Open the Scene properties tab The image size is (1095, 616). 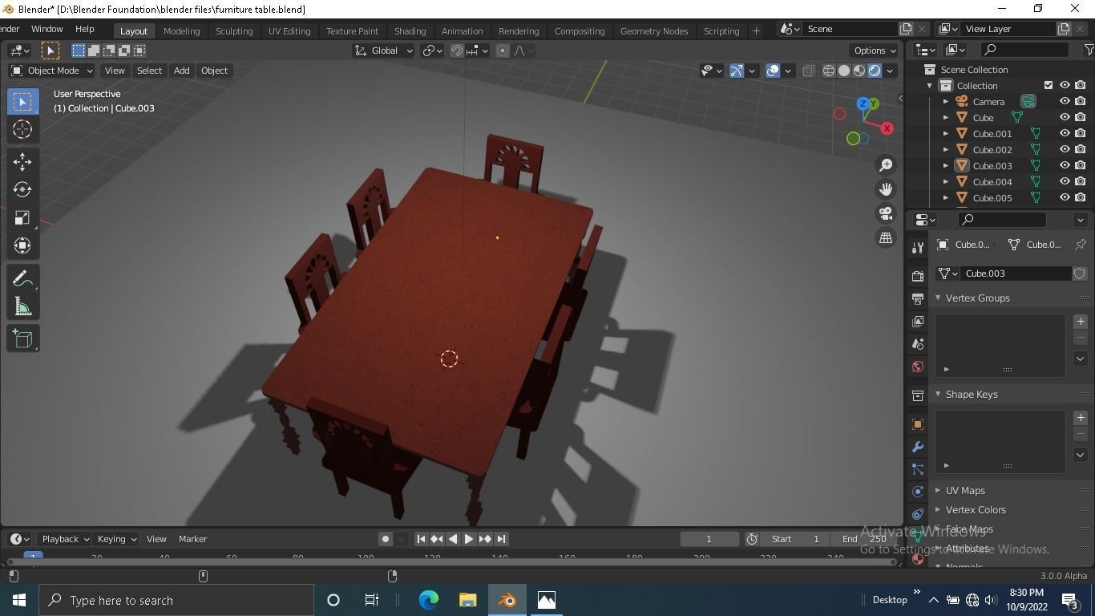pyautogui.click(x=918, y=343)
